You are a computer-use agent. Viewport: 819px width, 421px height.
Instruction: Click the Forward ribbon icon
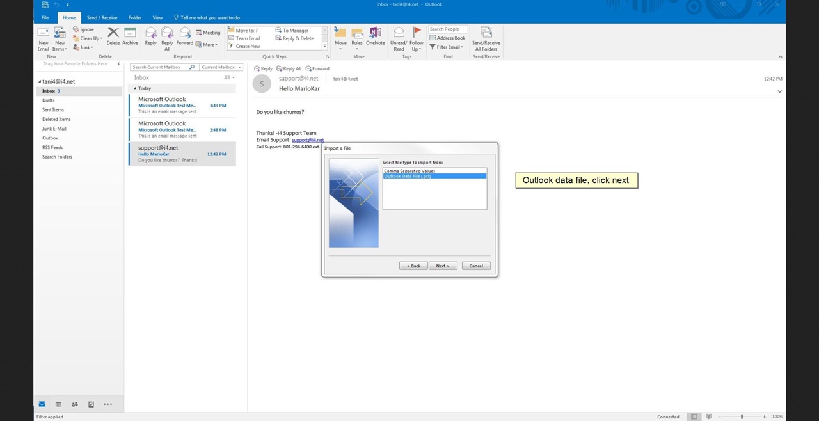(x=185, y=36)
